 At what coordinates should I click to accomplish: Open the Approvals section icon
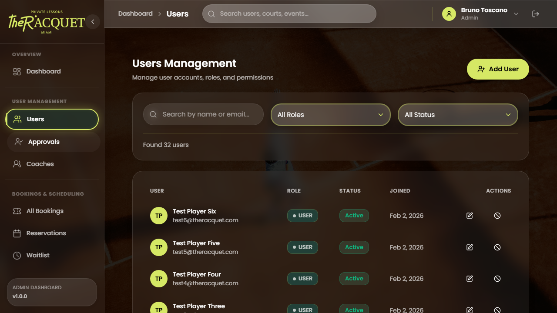(x=18, y=141)
